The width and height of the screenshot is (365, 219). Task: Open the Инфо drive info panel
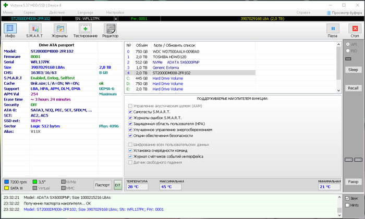pos(10,29)
